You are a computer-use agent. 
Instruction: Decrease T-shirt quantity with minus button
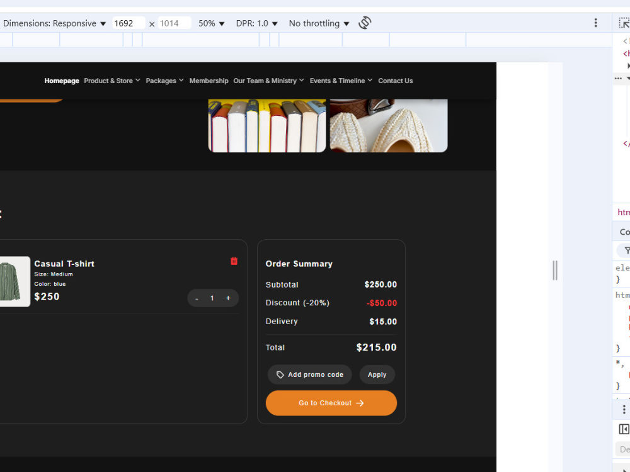click(197, 298)
